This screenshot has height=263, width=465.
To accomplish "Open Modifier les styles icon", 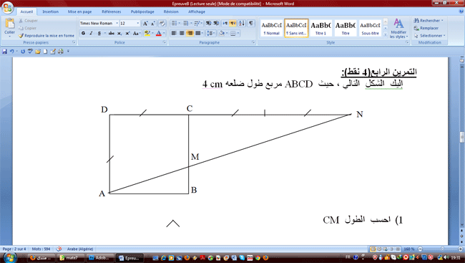I will [x=398, y=28].
